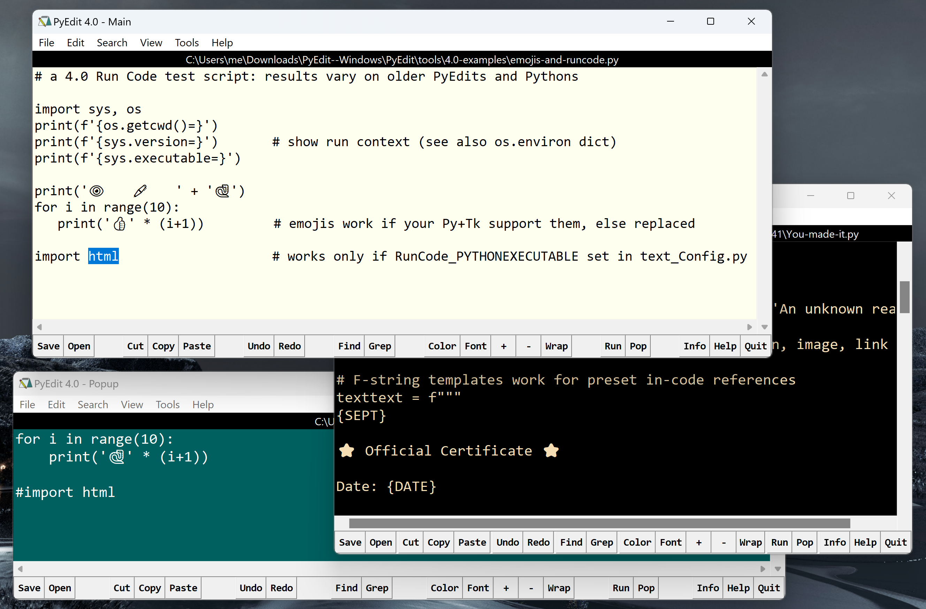The width and height of the screenshot is (926, 609).
Task: Open File menu in Main window
Action: [46, 42]
